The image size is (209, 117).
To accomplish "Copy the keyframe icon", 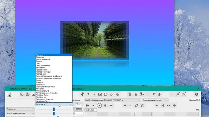I will tap(137, 105).
